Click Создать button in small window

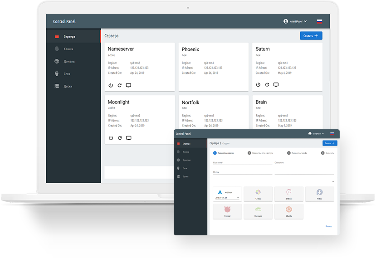330,143
